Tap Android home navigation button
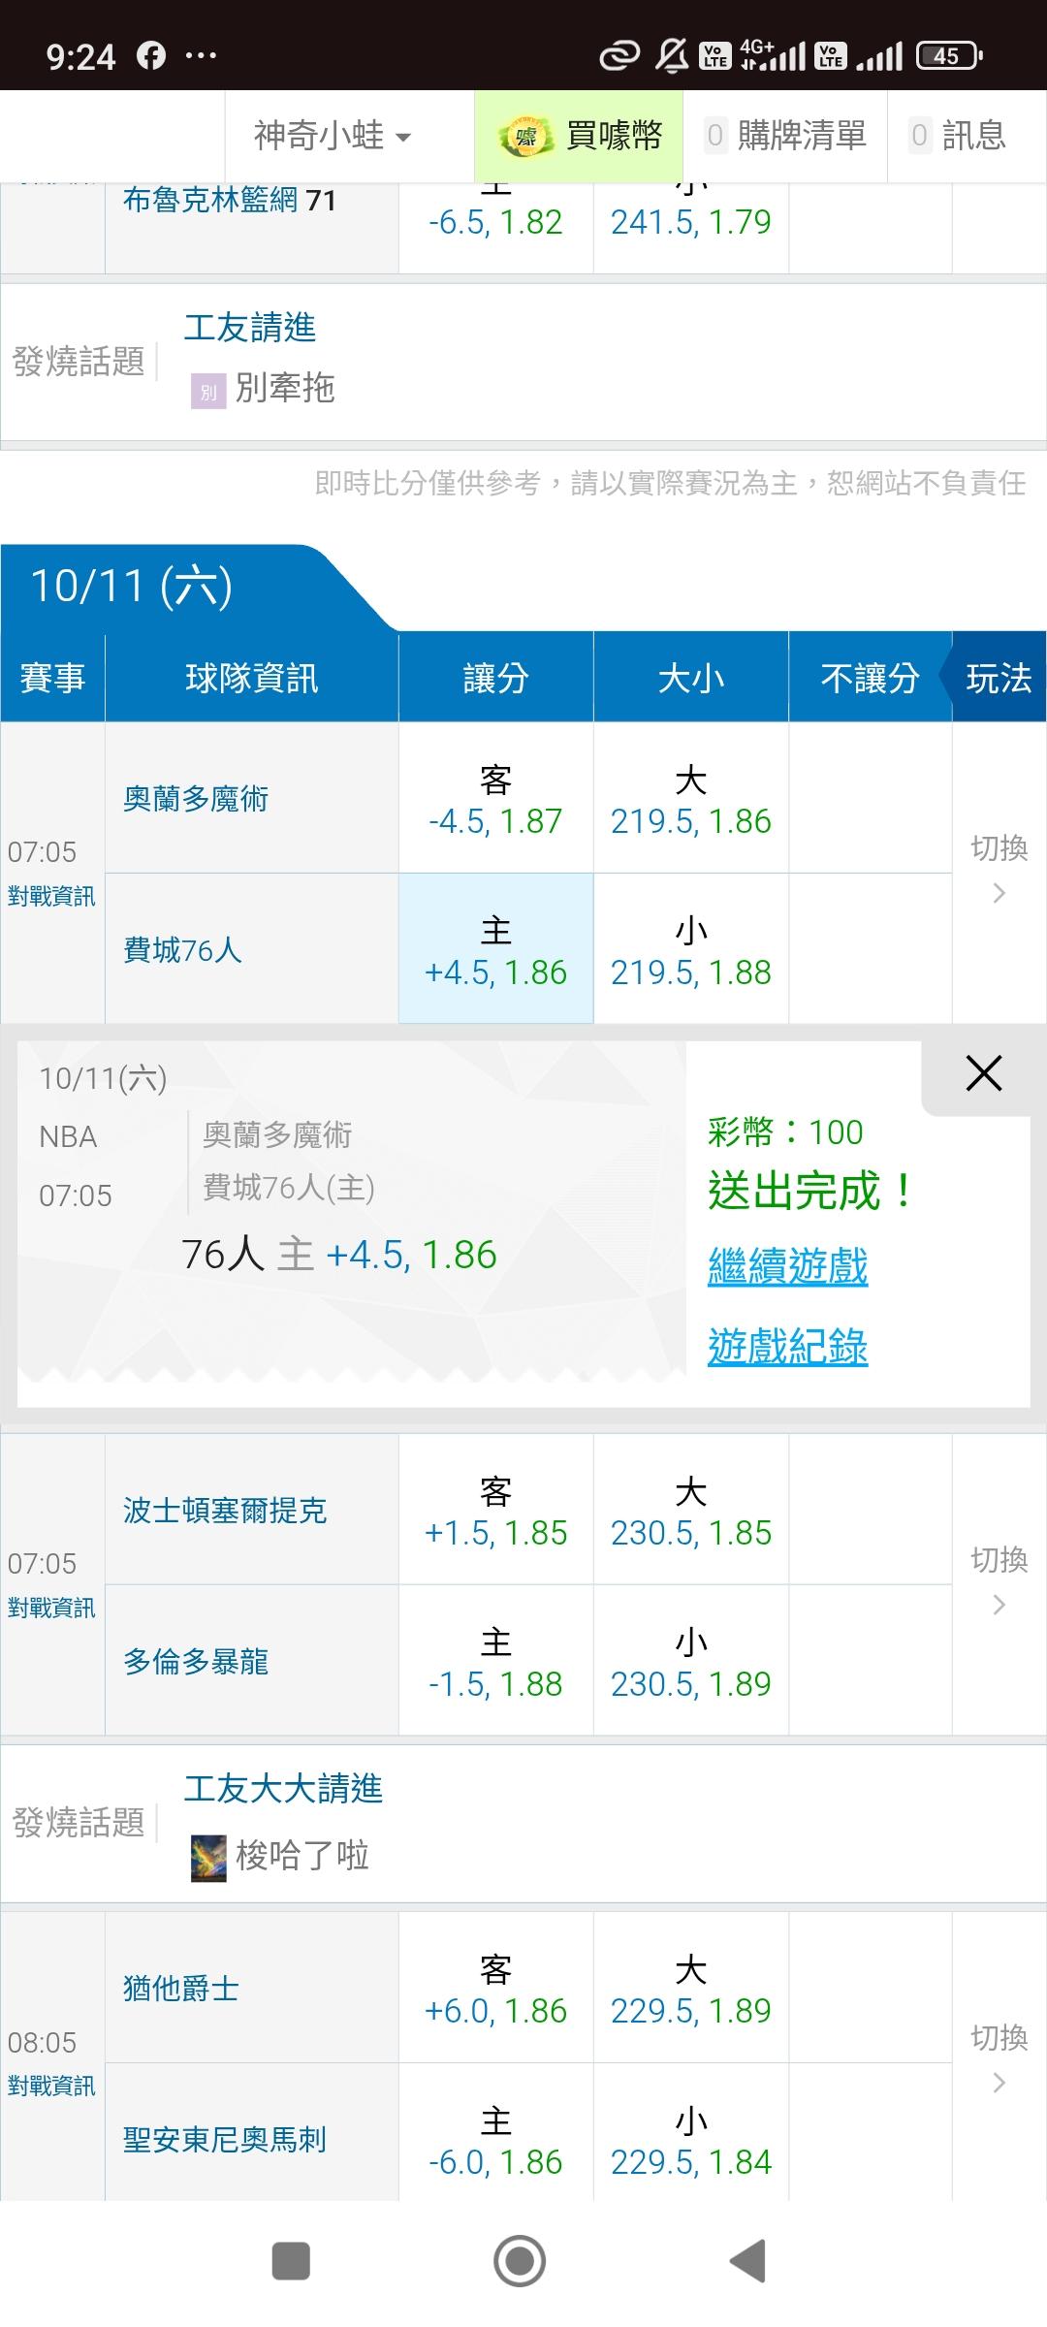Screen dimensions: 1047x2327 point(520,2261)
